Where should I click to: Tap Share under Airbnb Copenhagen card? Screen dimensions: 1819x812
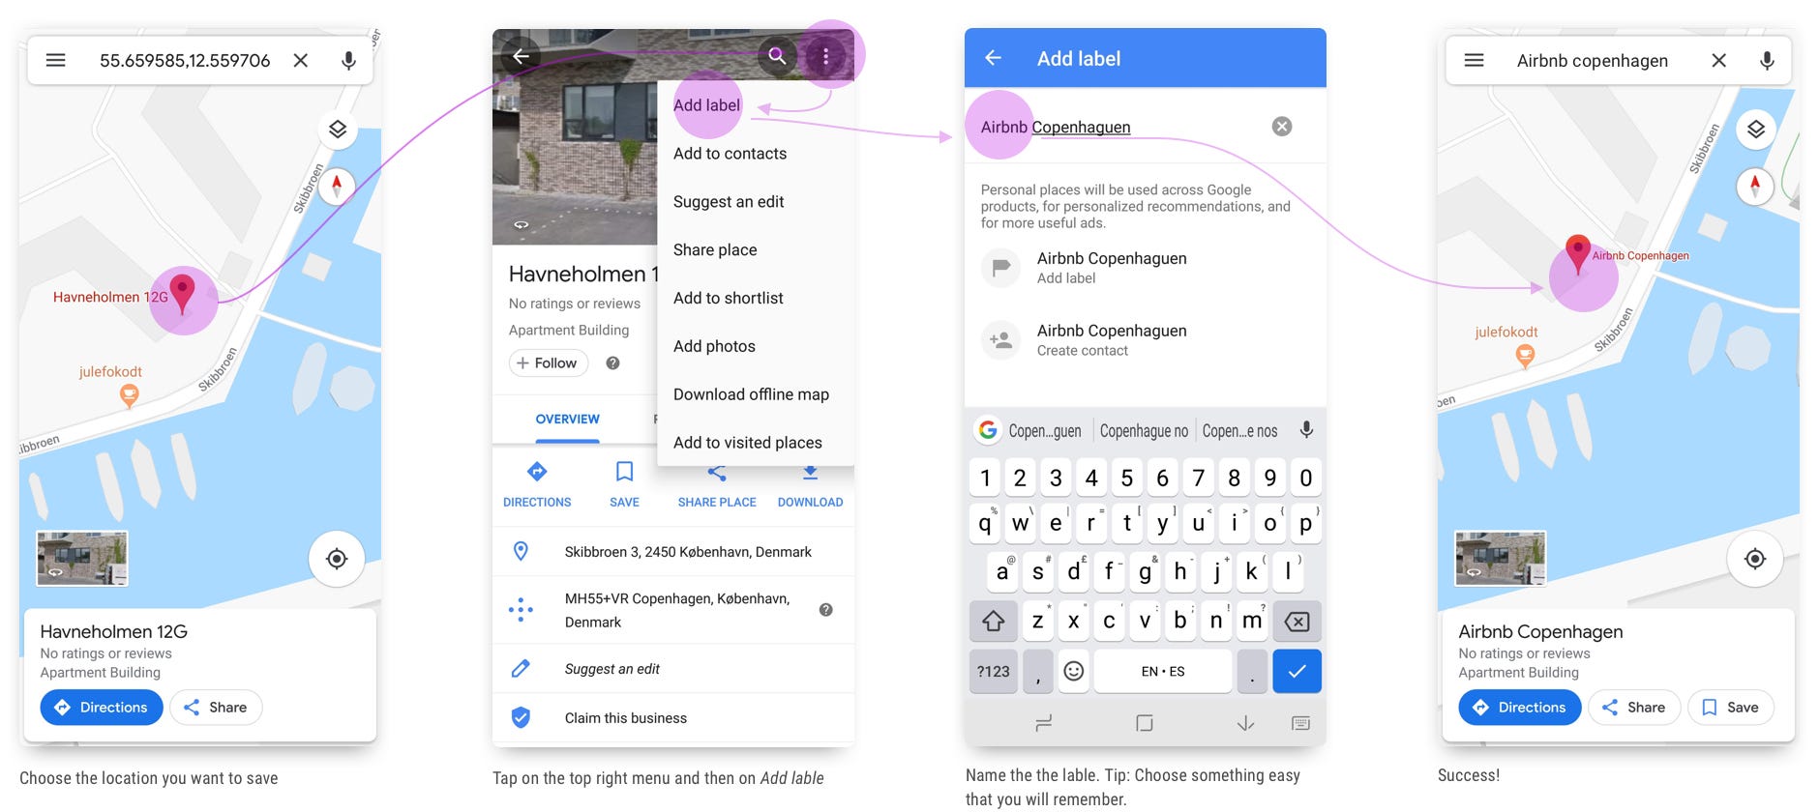(x=1634, y=708)
